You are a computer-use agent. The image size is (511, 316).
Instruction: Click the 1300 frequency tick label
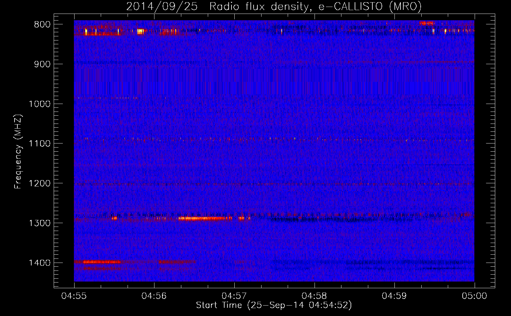(39, 223)
